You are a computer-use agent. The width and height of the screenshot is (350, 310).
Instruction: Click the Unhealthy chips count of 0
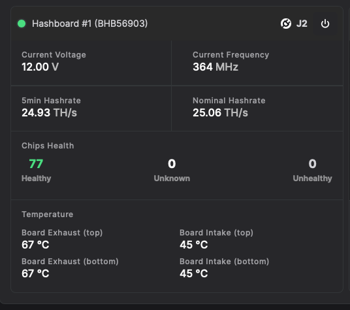[x=313, y=164]
